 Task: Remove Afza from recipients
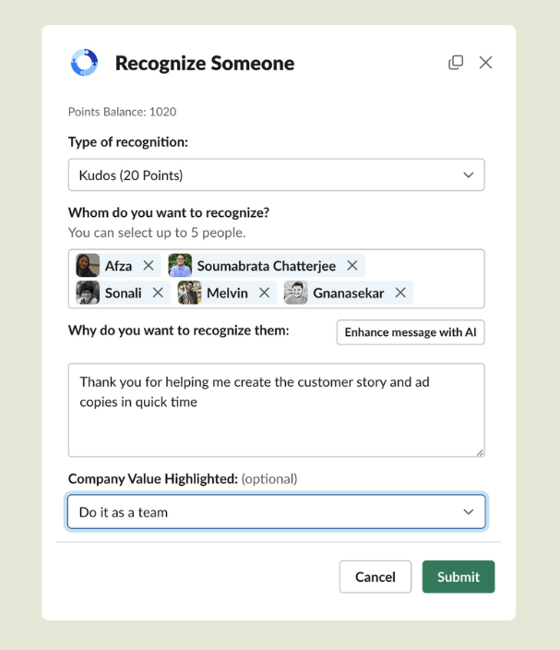(x=149, y=266)
